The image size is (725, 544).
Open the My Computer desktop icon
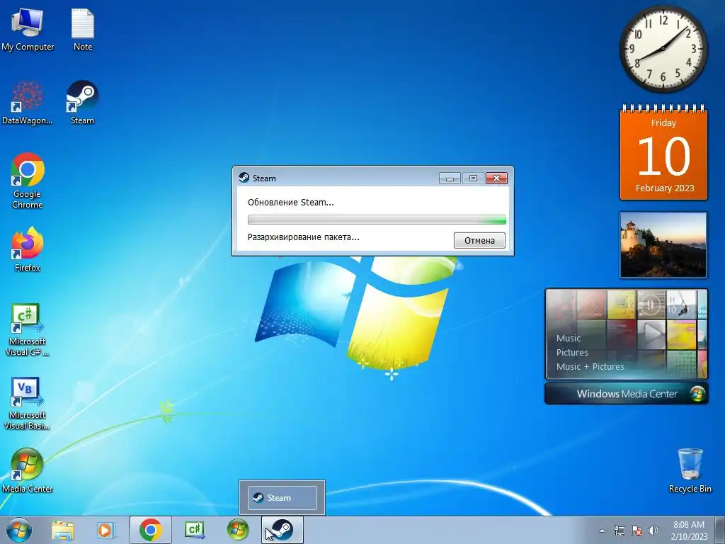click(x=28, y=28)
